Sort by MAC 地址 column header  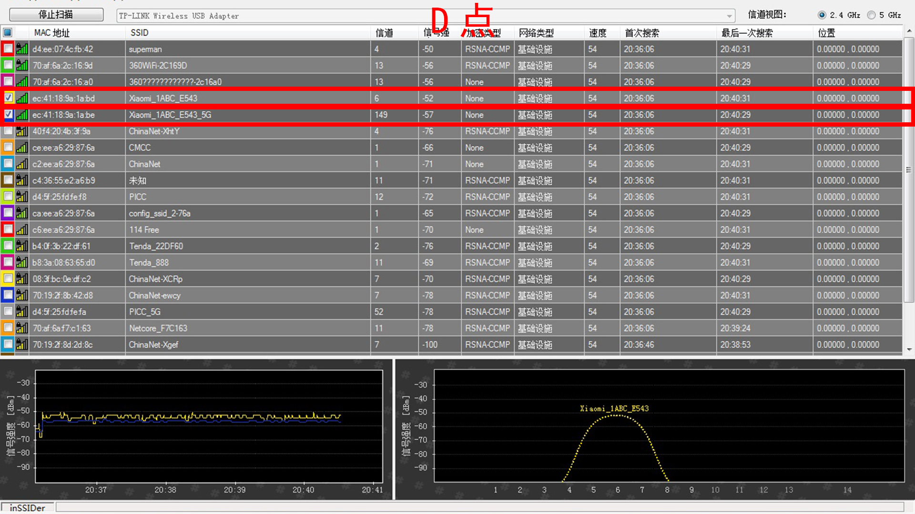(x=51, y=32)
